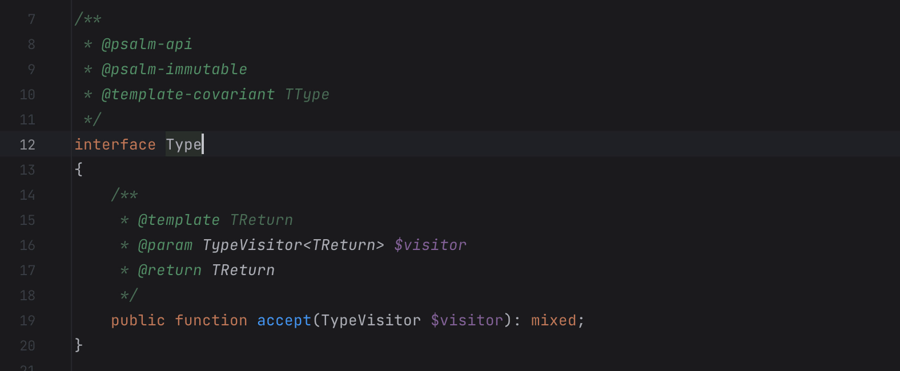Click the public keyword
The image size is (900, 371).
coord(138,321)
